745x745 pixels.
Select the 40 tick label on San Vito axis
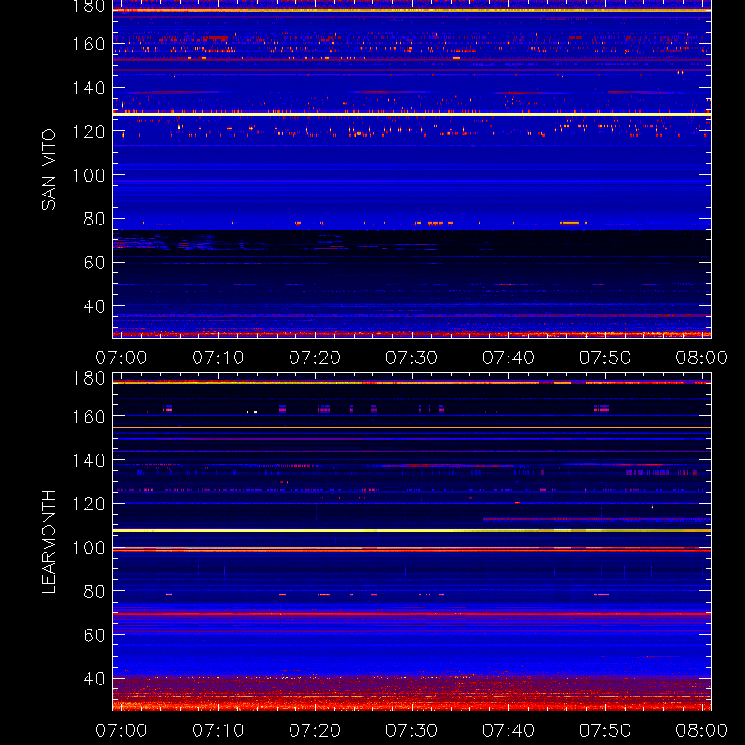94,306
